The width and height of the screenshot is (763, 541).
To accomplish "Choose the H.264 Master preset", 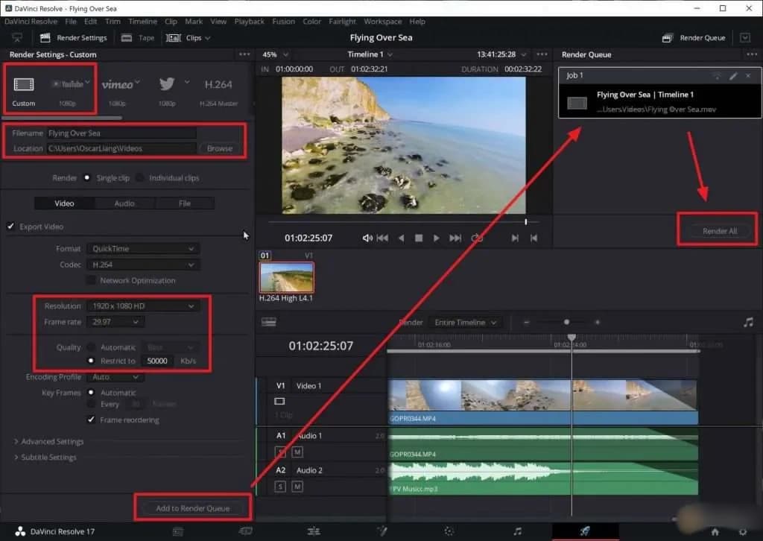I will click(218, 84).
